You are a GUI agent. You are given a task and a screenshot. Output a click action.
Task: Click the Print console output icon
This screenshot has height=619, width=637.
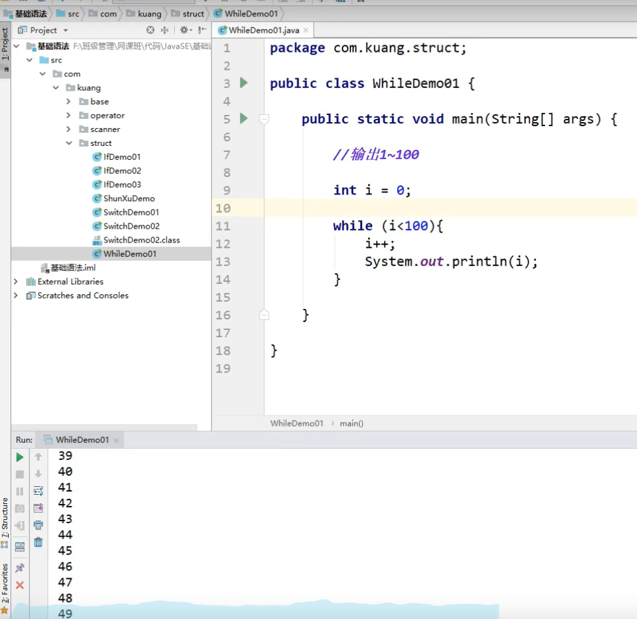point(38,525)
